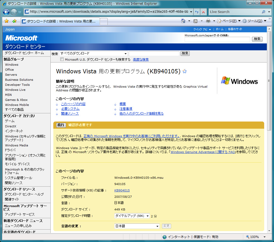The width and height of the screenshot is (274, 242).
Task: Click the 検索 button next to download search box
Action: click(x=185, y=53)
